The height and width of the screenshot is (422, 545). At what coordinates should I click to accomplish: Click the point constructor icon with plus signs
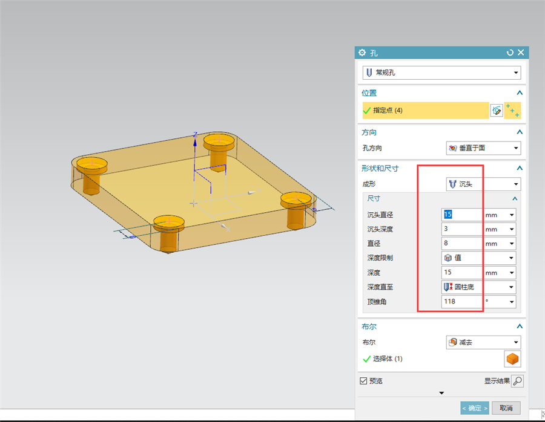512,111
